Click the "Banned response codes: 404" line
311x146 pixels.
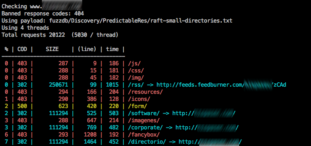click(43, 13)
